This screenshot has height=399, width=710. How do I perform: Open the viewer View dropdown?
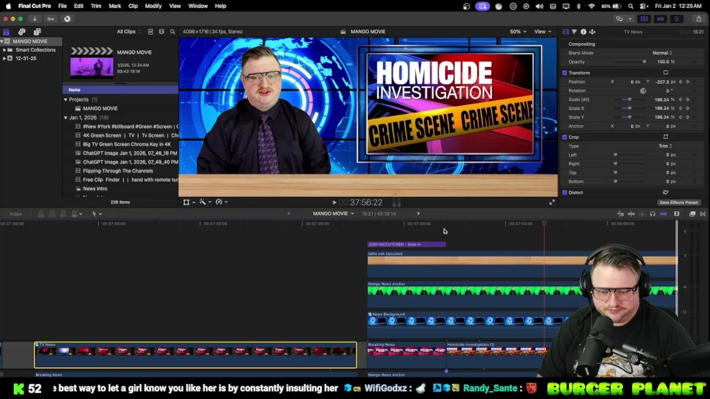542,32
